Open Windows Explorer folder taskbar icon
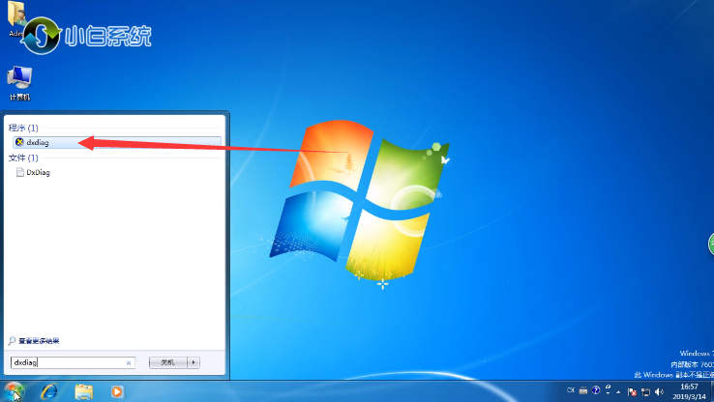Viewport: 714px width, 402px height. coord(84,391)
